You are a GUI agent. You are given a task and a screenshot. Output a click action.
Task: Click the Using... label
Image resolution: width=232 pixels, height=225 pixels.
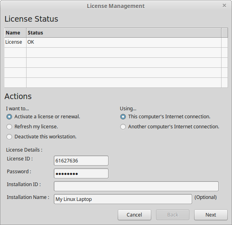pos(128,109)
